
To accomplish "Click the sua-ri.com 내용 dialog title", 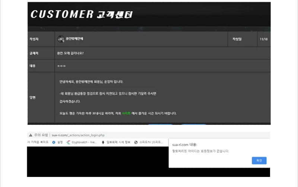I will [x=184, y=145].
